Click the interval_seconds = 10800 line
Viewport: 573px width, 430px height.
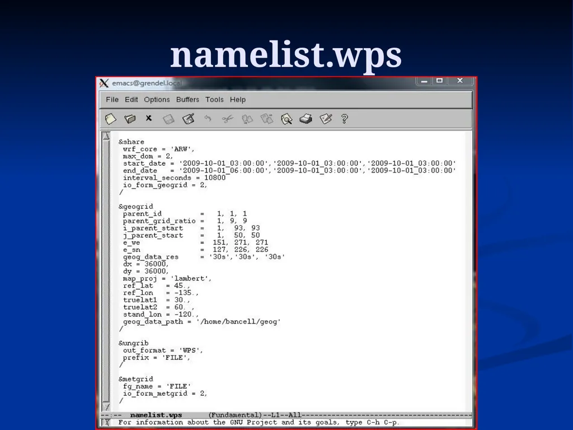click(x=174, y=177)
